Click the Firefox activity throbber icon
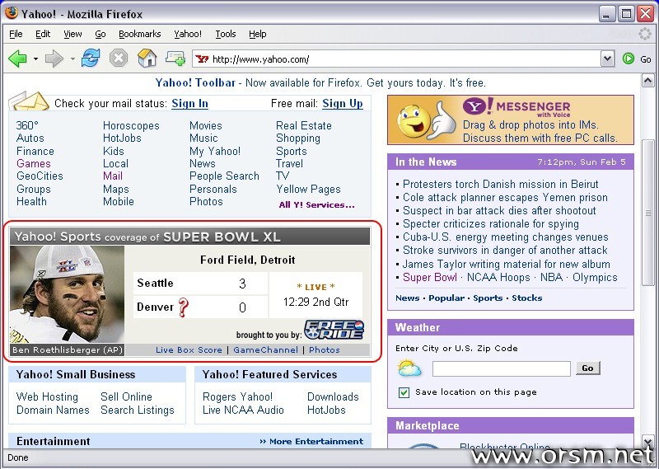This screenshot has width=659, height=469. [644, 34]
